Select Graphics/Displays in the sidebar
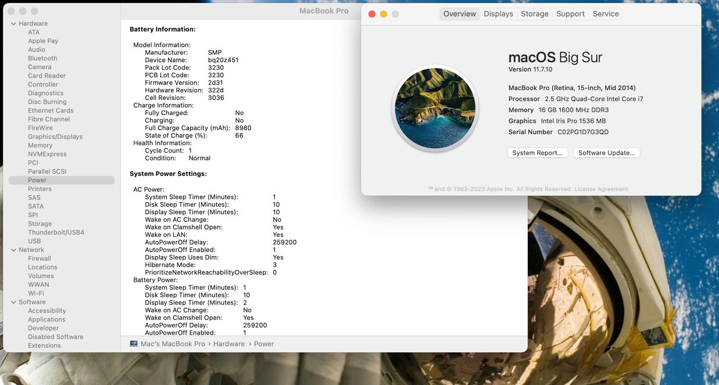The image size is (719, 385). point(55,137)
